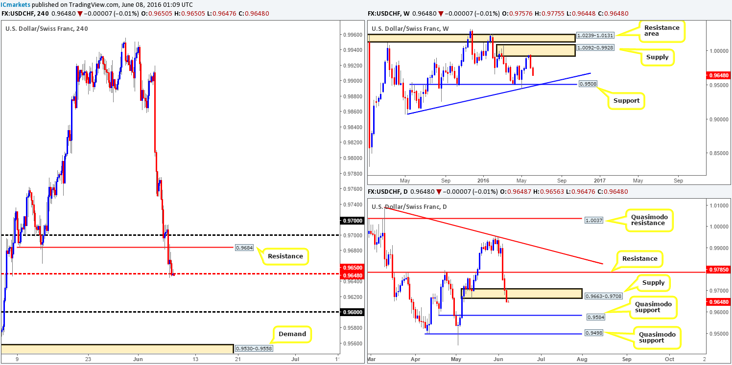
Task: Click the Support callout on the weekly chart
Action: tap(626, 101)
